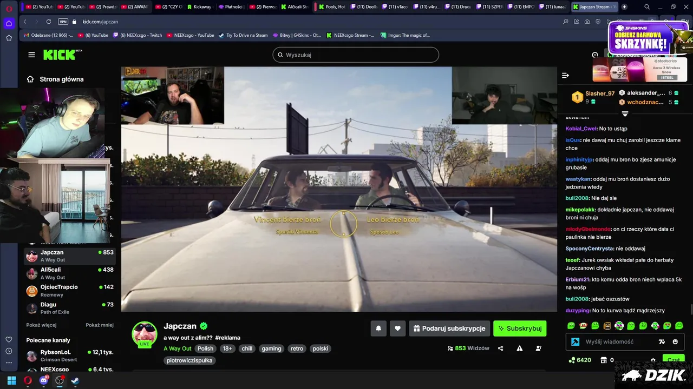Open RybsonLoL recommended channel
This screenshot has height=389, width=693.
(x=69, y=356)
